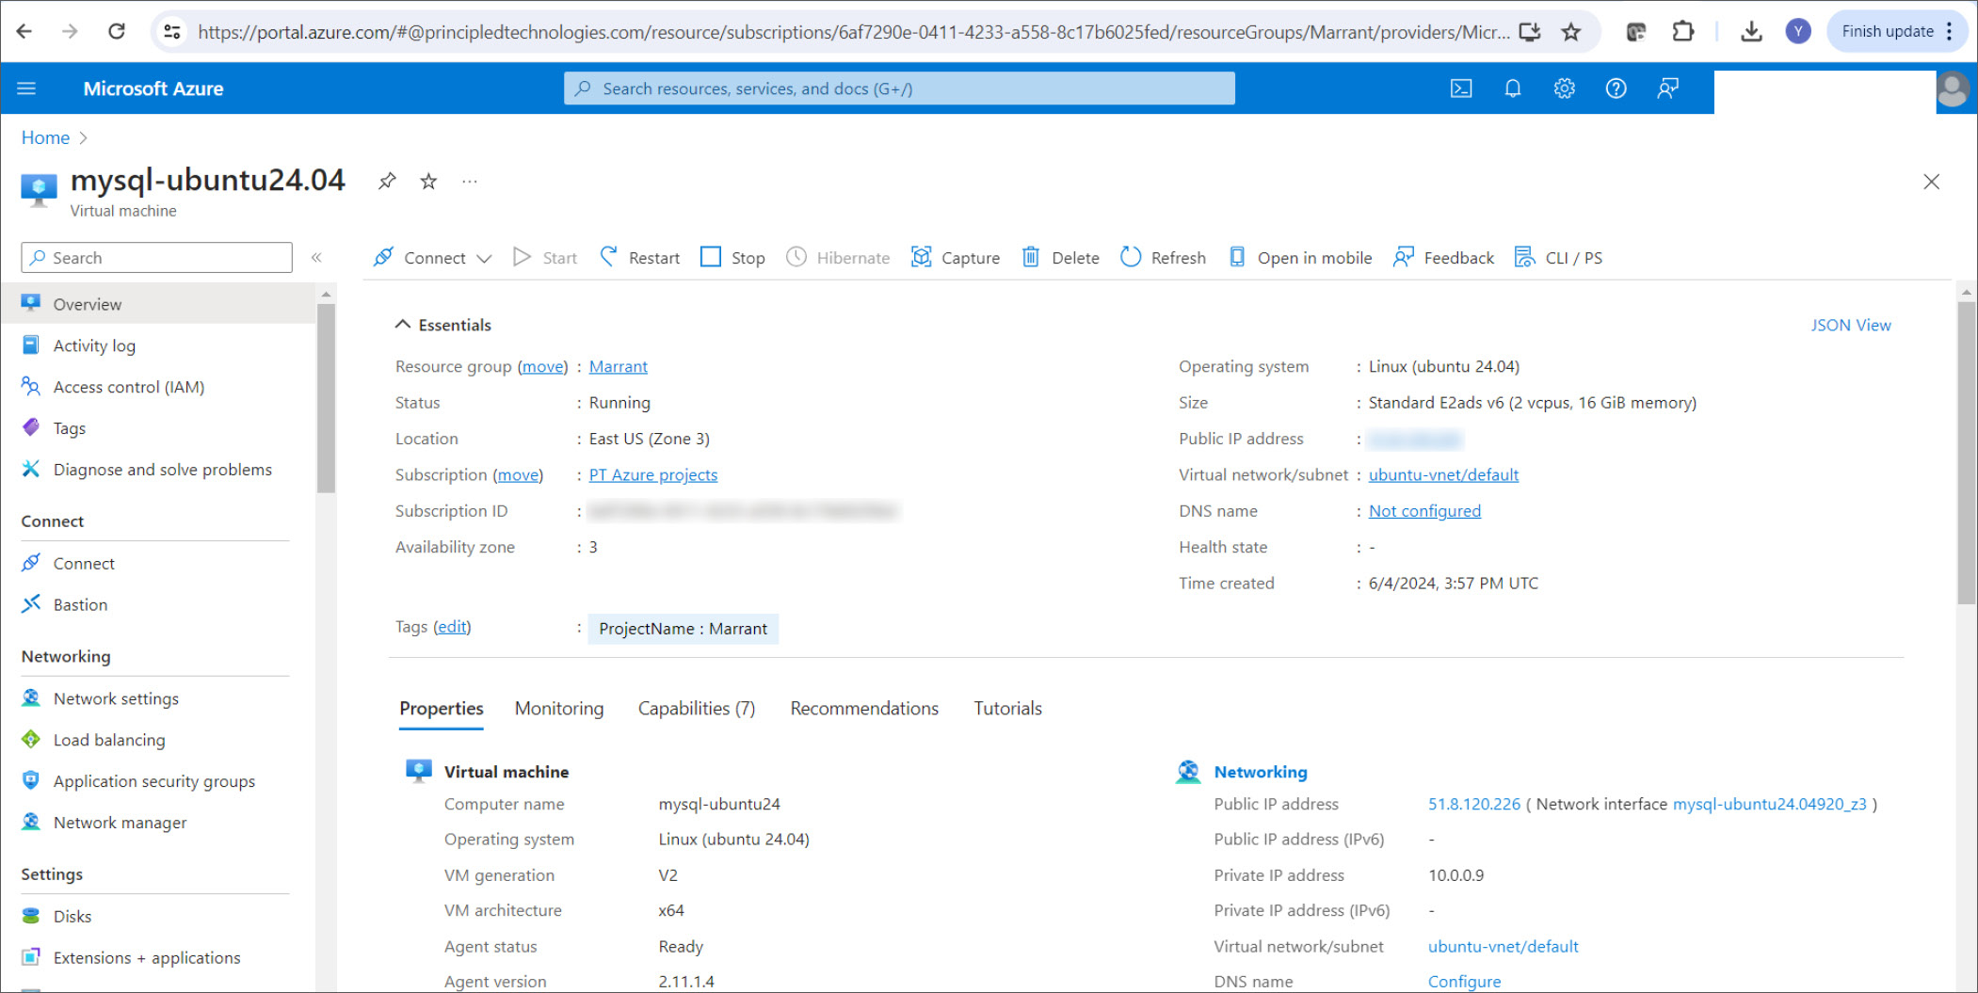Image resolution: width=1978 pixels, height=993 pixels.
Task: Bookmark this page with Chrome star
Action: click(x=1570, y=32)
